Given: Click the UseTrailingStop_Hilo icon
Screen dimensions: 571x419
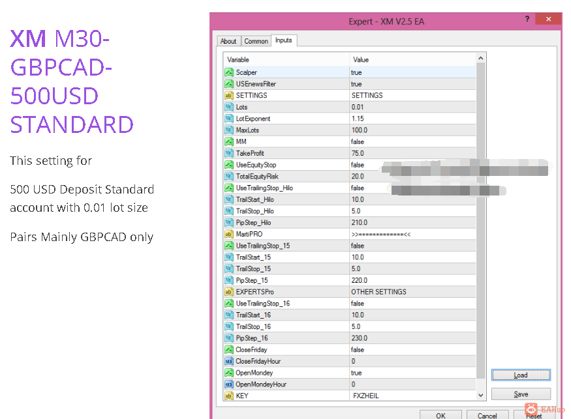Looking at the screenshot, I should pyautogui.click(x=228, y=188).
